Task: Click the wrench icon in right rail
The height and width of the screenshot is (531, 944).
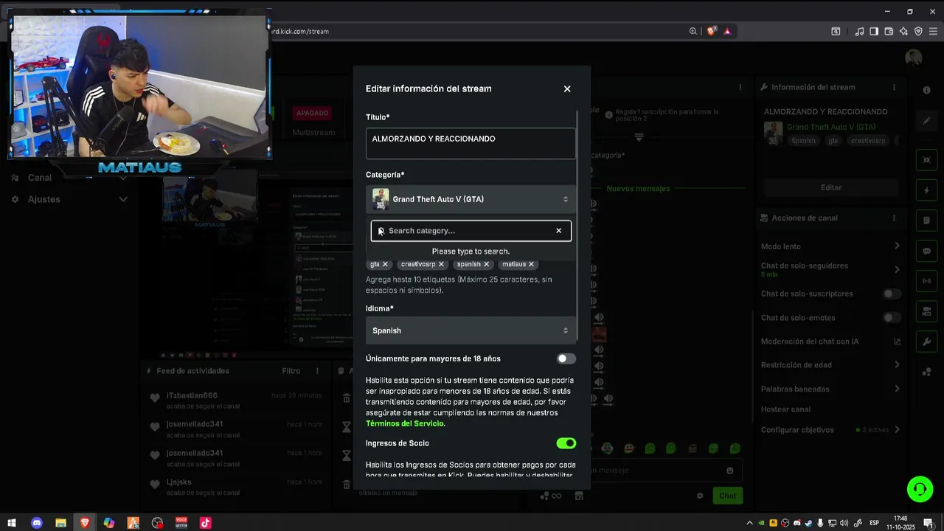Action: point(927,341)
